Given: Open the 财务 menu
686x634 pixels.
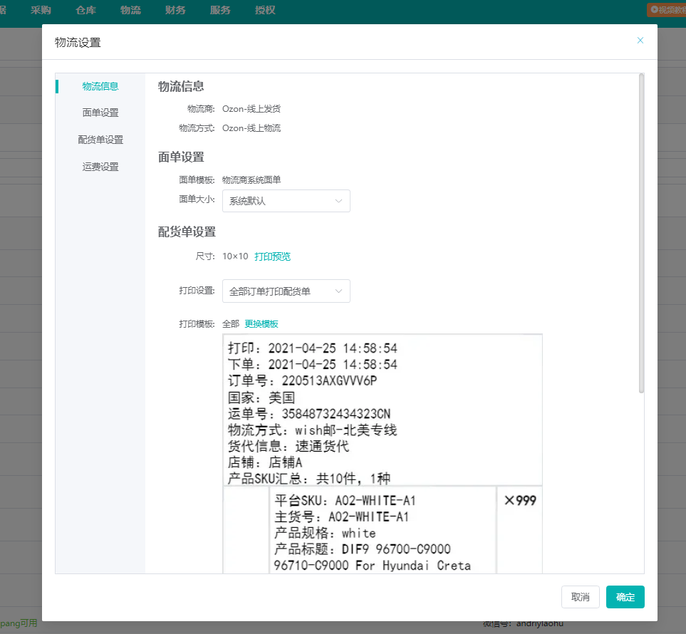Looking at the screenshot, I should pos(175,9).
